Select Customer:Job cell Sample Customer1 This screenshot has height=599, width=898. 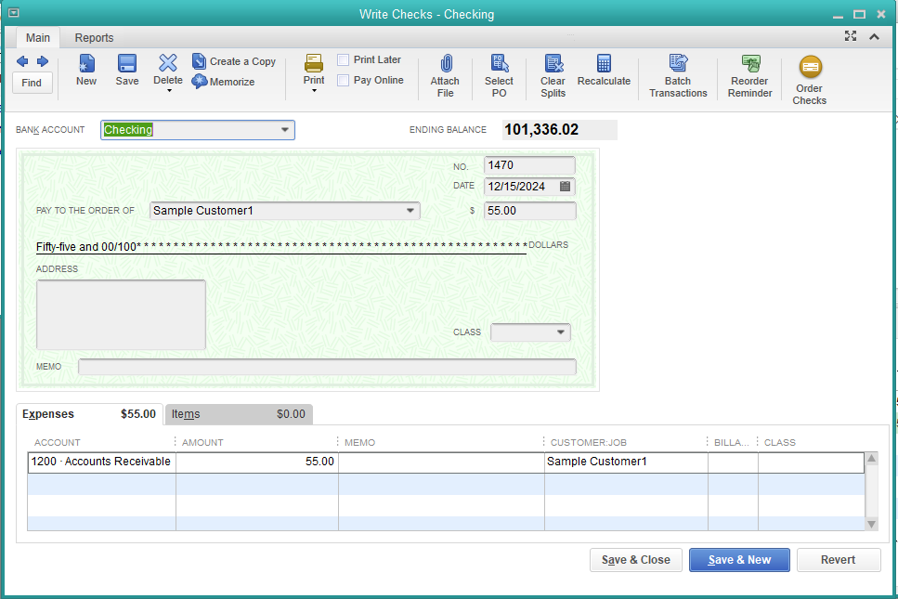(x=626, y=462)
